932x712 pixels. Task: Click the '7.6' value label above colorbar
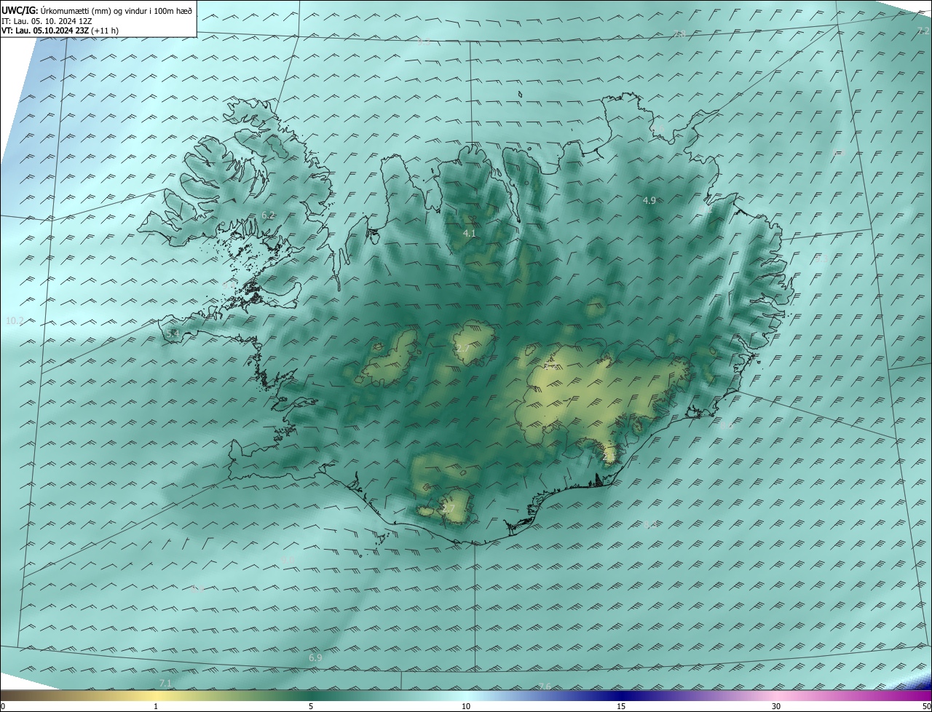pyautogui.click(x=544, y=687)
